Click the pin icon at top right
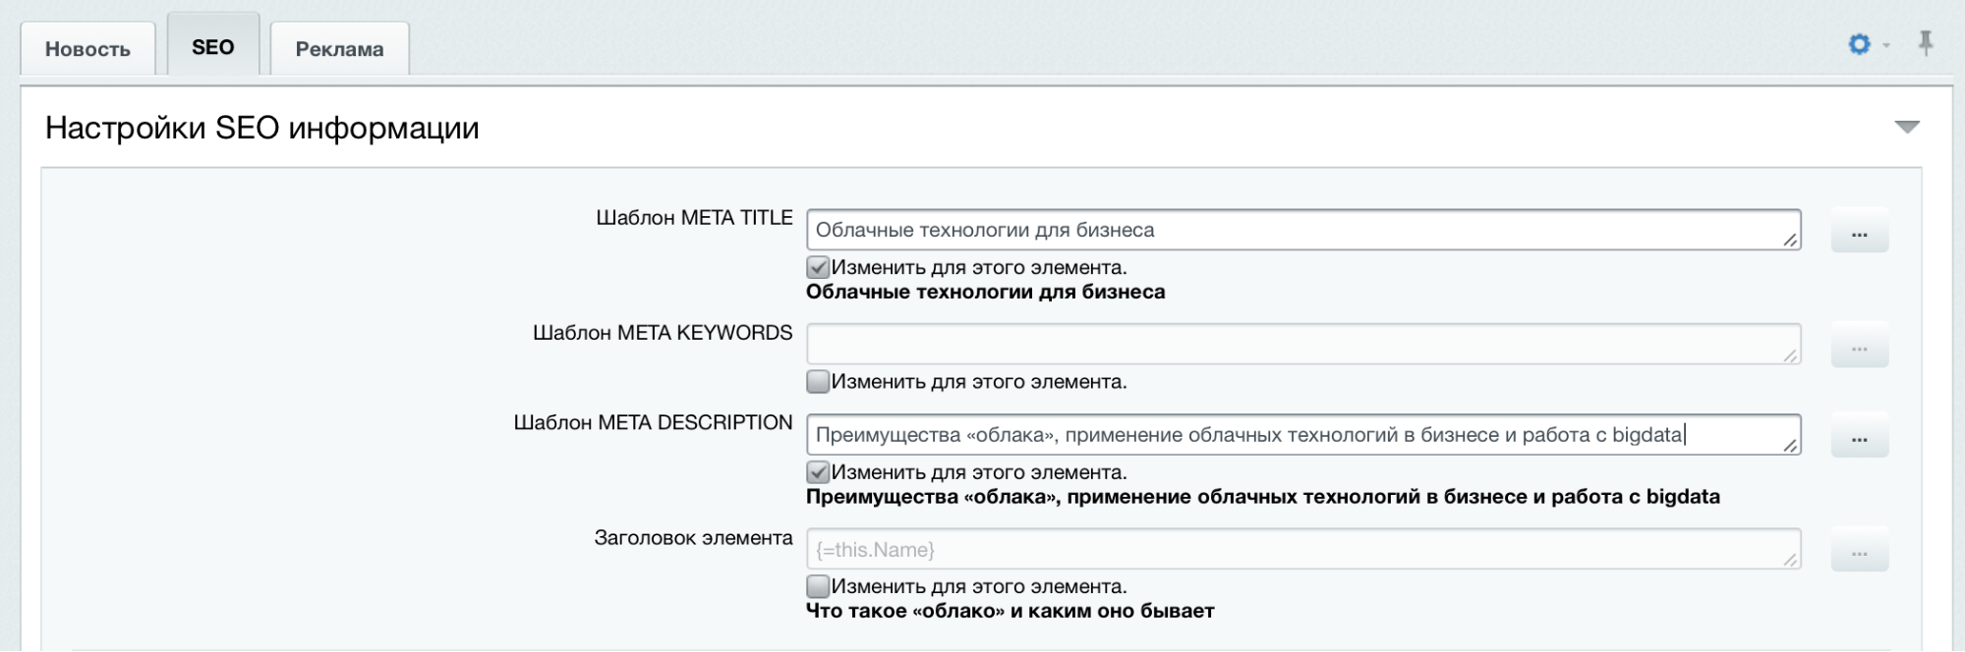 click(x=1926, y=43)
